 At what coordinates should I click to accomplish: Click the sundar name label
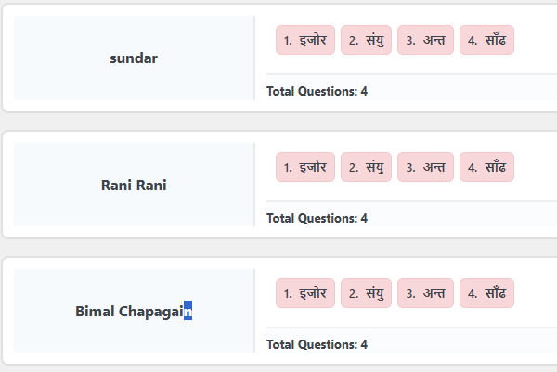[134, 58]
